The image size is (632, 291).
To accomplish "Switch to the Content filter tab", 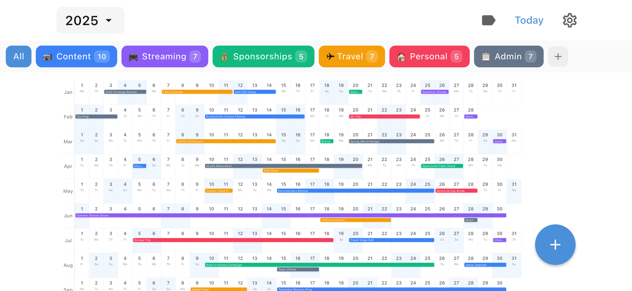I will (76, 56).
